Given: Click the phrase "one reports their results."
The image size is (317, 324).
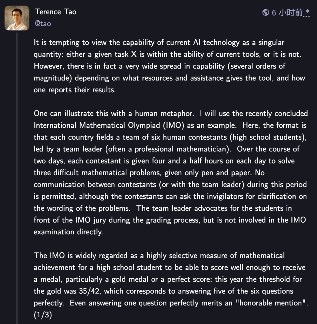Looking at the screenshot, I should [x=75, y=90].
